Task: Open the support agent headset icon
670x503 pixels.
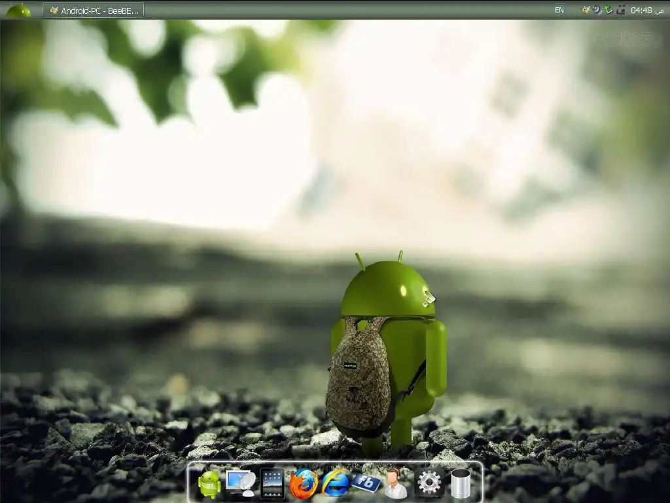Action: coord(396,484)
